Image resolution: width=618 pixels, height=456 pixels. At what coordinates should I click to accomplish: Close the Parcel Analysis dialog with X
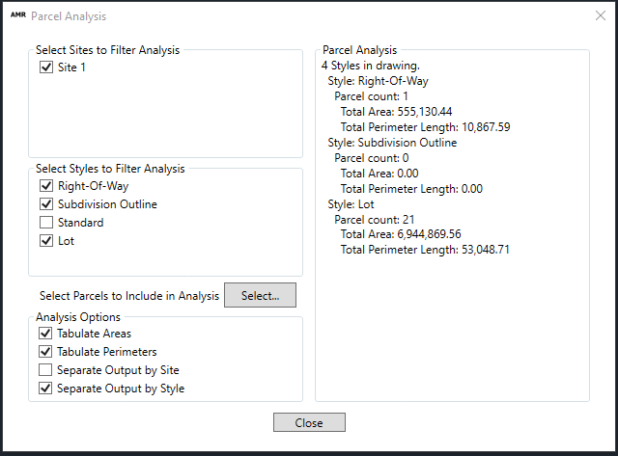(x=599, y=16)
